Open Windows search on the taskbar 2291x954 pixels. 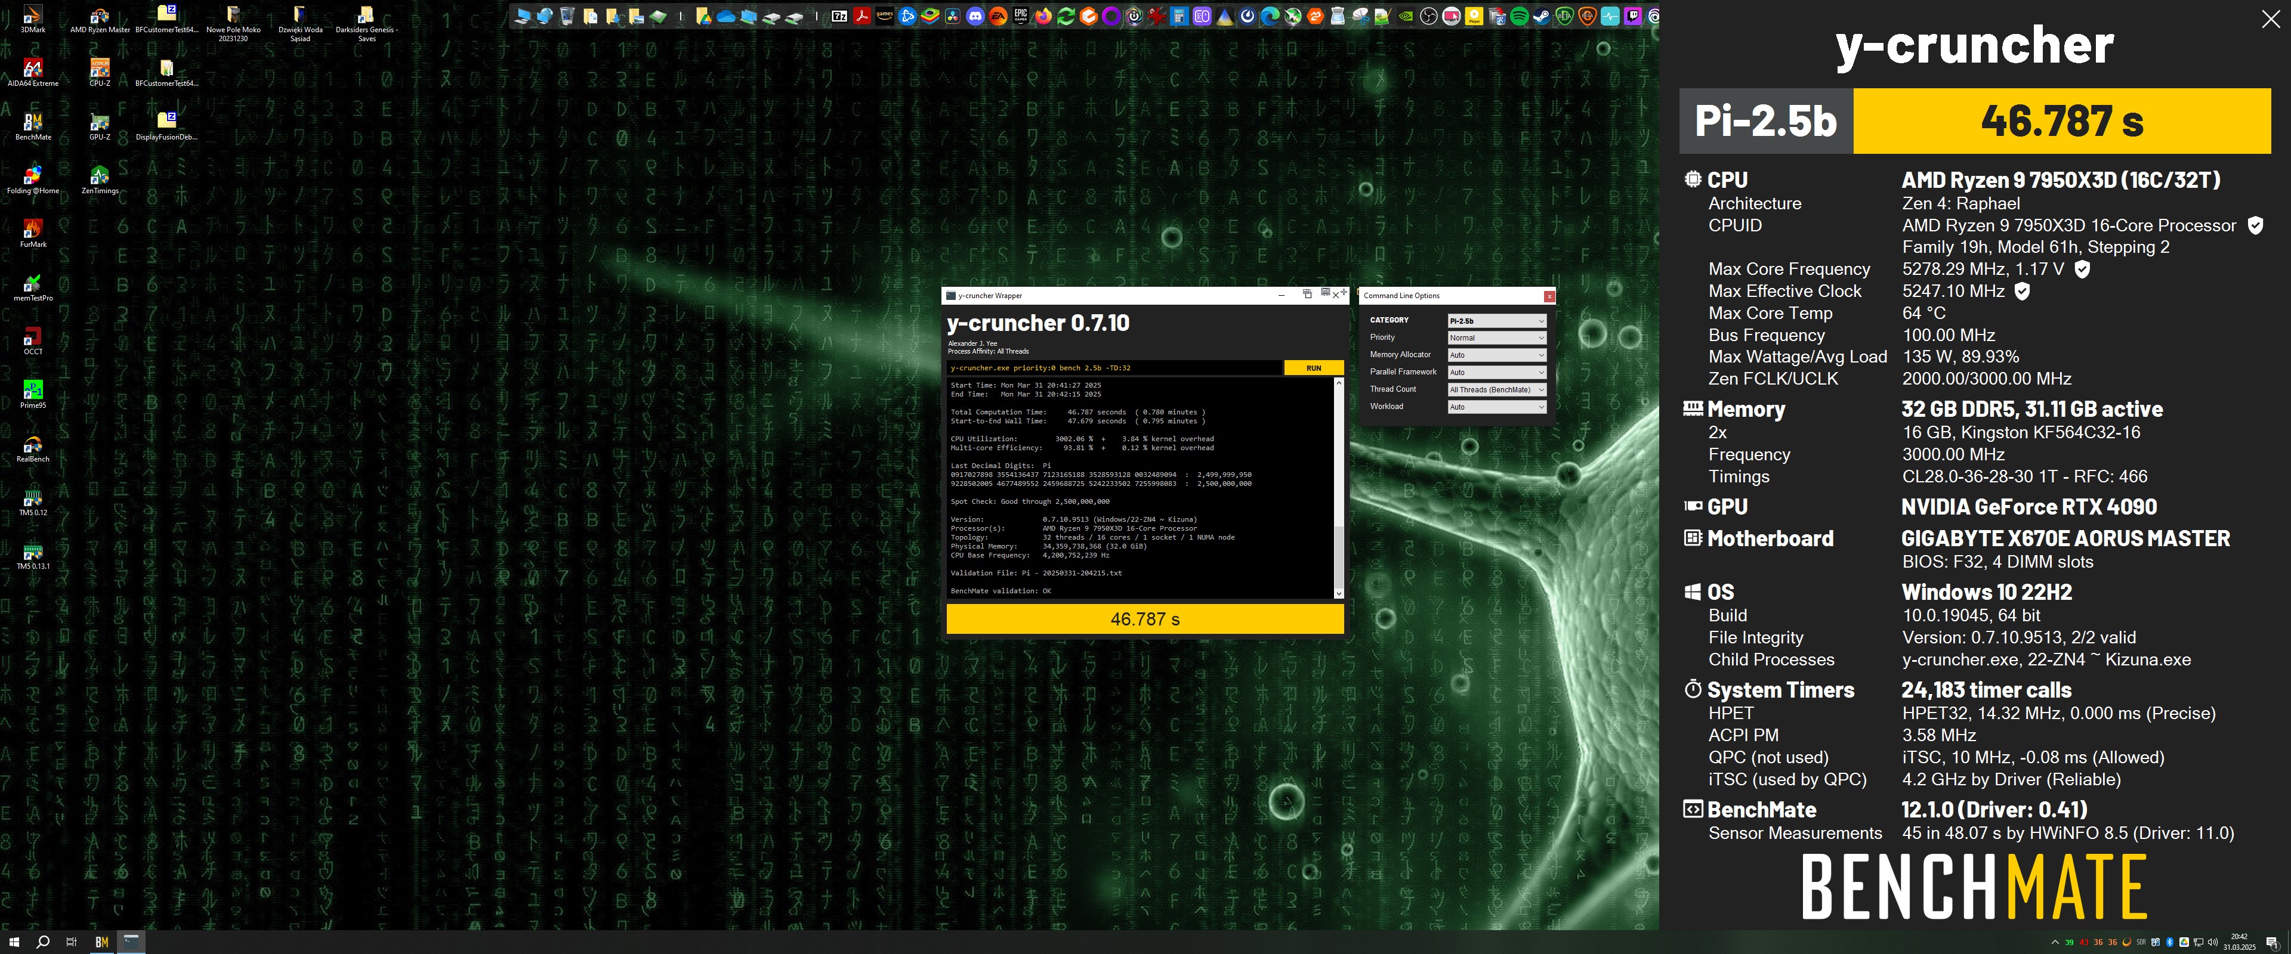pos(43,943)
